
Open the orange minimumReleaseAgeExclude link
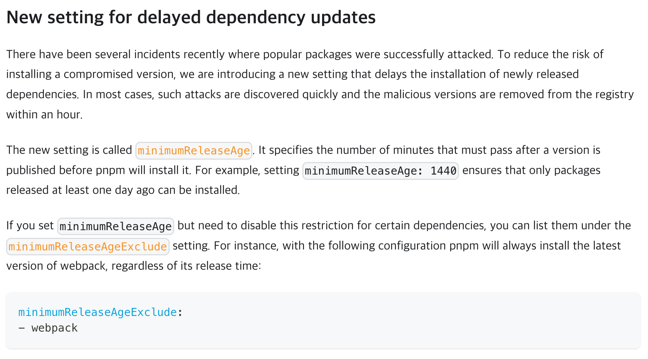pos(88,247)
